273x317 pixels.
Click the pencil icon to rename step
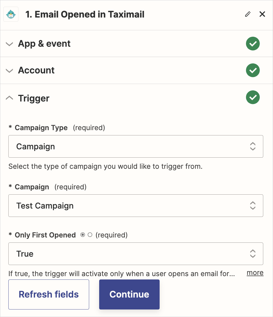248,14
